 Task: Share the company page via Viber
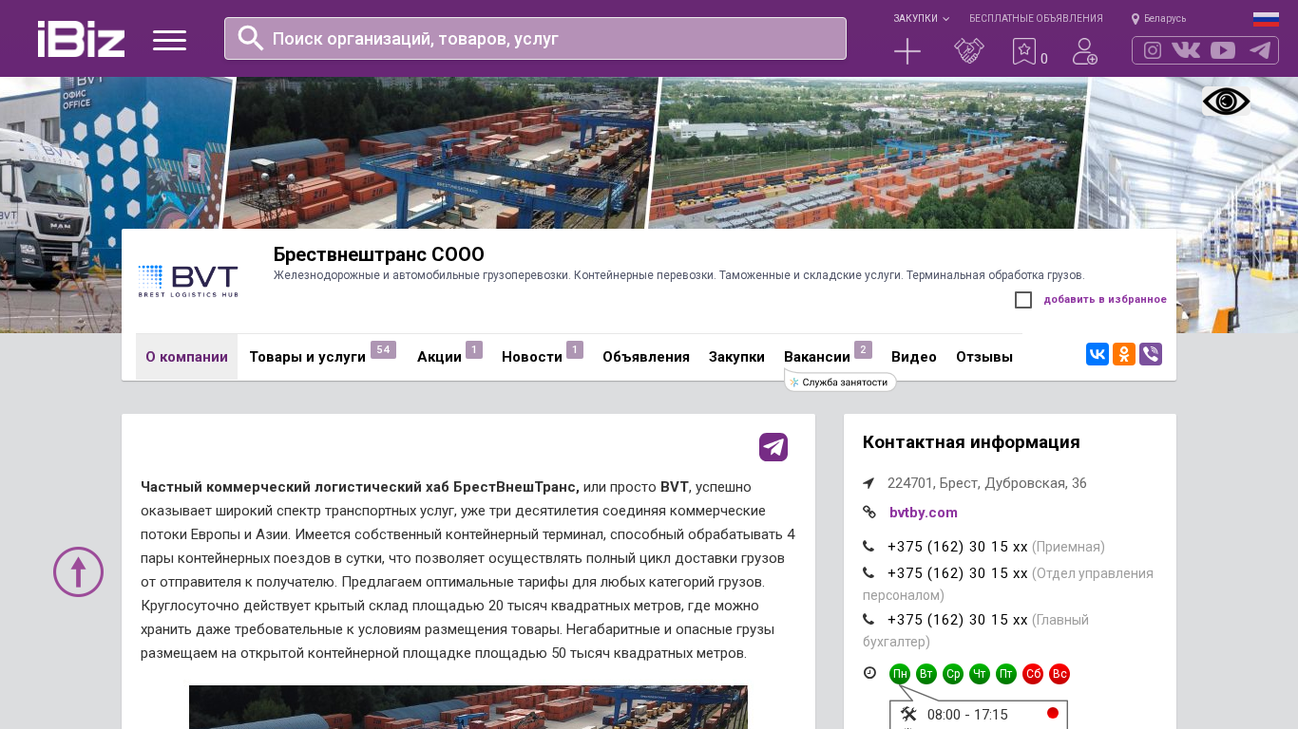click(x=1151, y=354)
